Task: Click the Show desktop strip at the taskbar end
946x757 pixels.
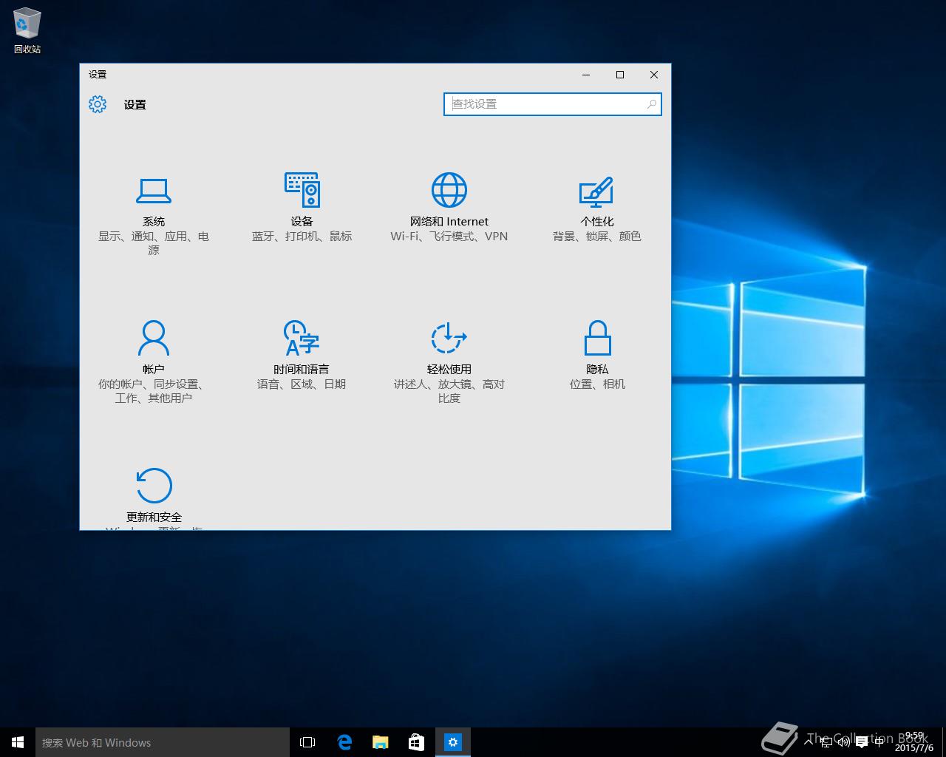Action: click(944, 742)
